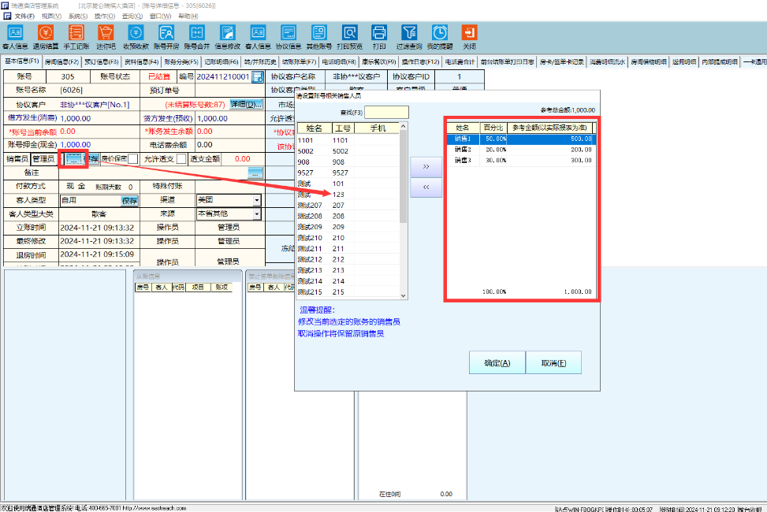
Task: Click 保存 button in 客人类型 row
Action: pyautogui.click(x=129, y=201)
